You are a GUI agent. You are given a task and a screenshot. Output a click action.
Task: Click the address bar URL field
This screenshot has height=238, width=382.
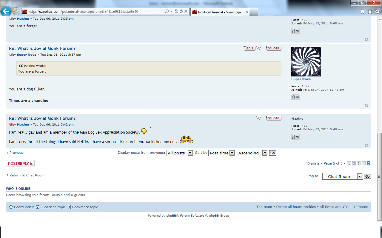click(x=95, y=12)
